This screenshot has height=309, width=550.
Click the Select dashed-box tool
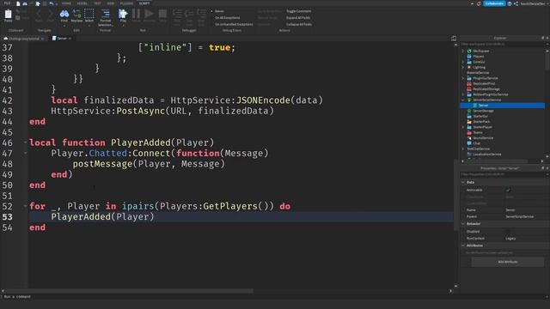click(89, 14)
